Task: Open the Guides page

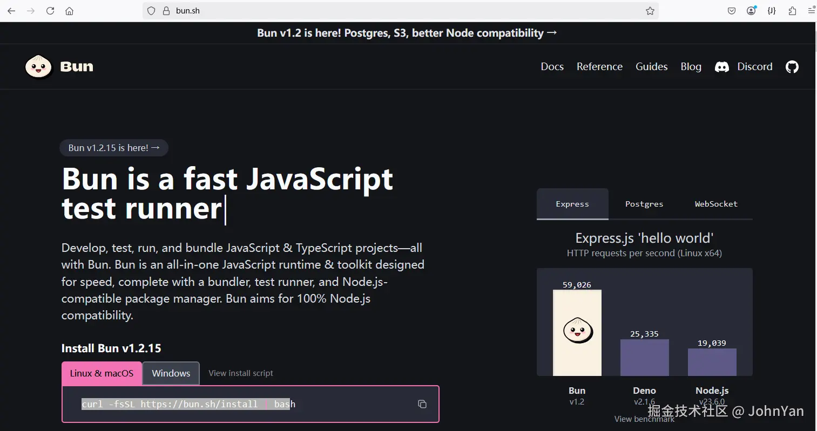Action: 652,66
